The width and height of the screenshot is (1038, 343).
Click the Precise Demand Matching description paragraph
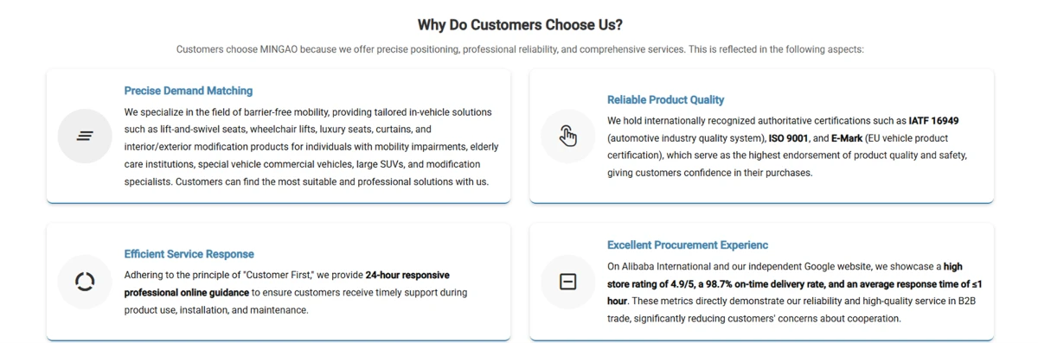coord(311,147)
